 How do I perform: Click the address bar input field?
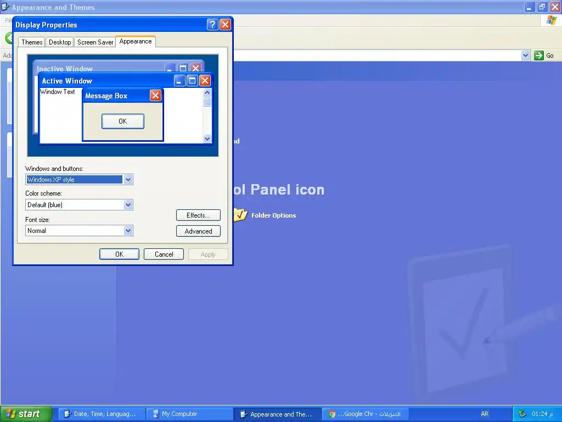(376, 55)
